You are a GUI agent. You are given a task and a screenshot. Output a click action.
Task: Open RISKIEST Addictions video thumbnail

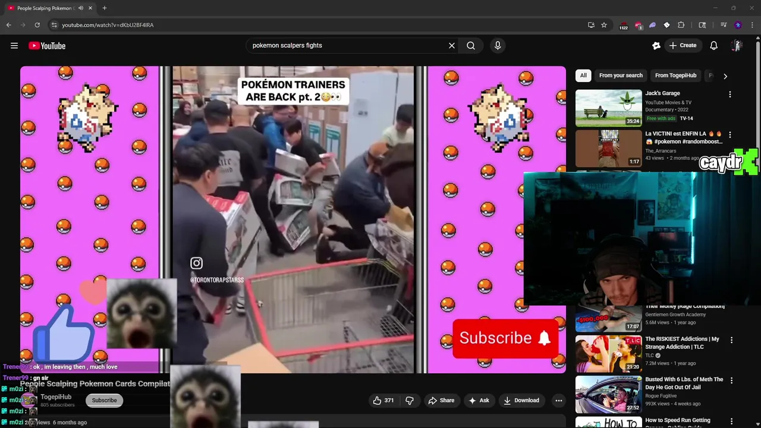608,354
